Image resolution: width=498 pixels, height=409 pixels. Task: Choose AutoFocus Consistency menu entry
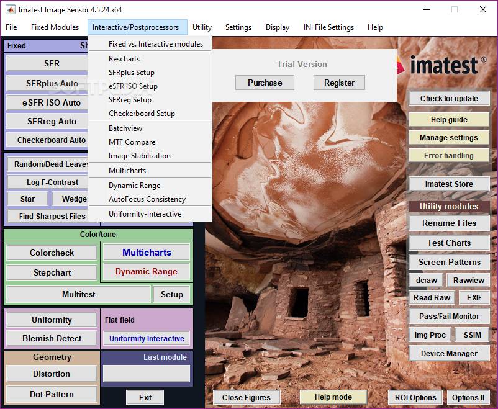(x=150, y=199)
